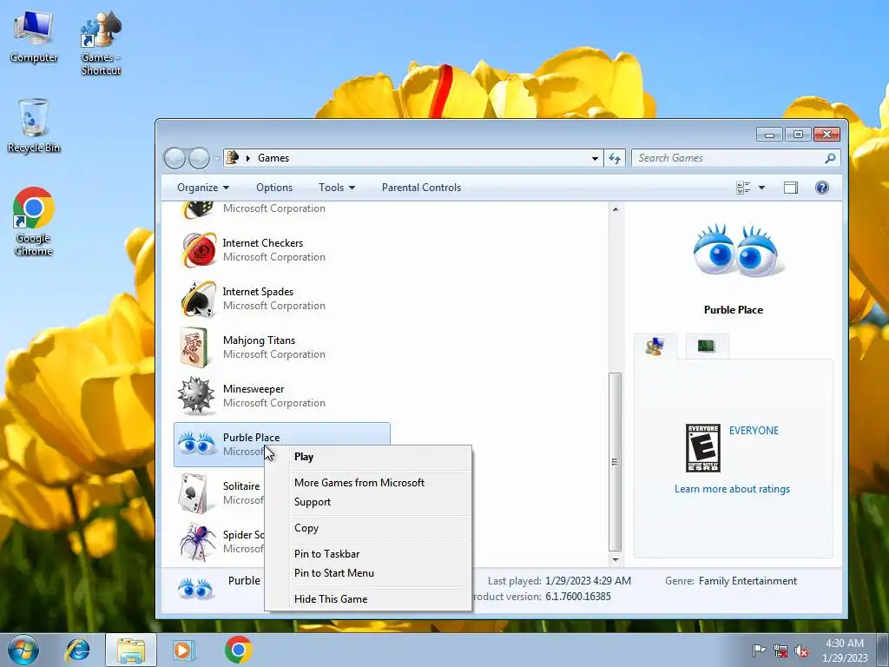
Task: Switch to the ratings tab in preview pane
Action: (x=655, y=346)
